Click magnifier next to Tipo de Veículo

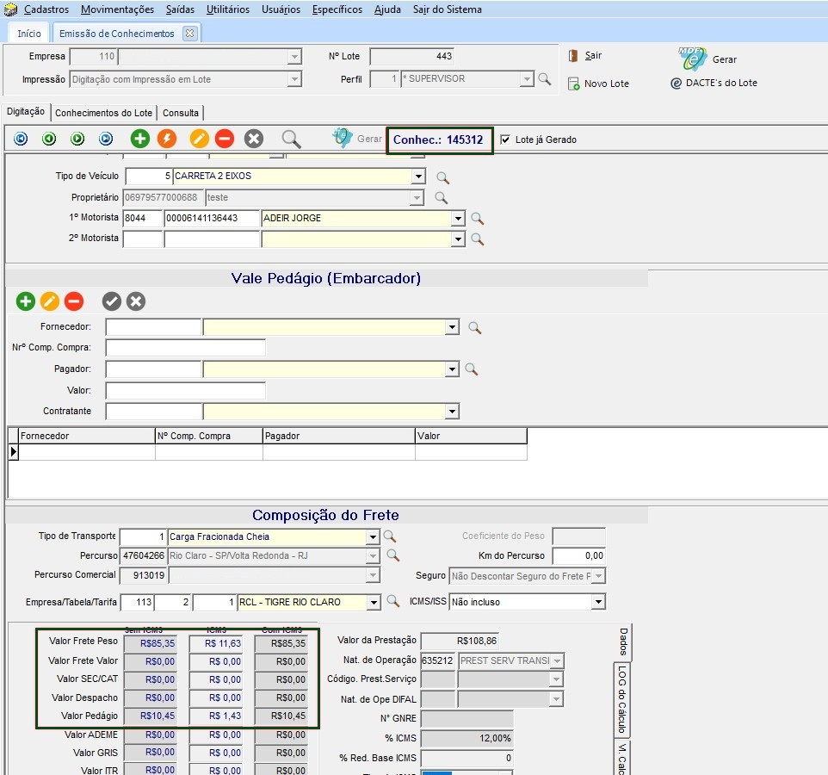[442, 177]
